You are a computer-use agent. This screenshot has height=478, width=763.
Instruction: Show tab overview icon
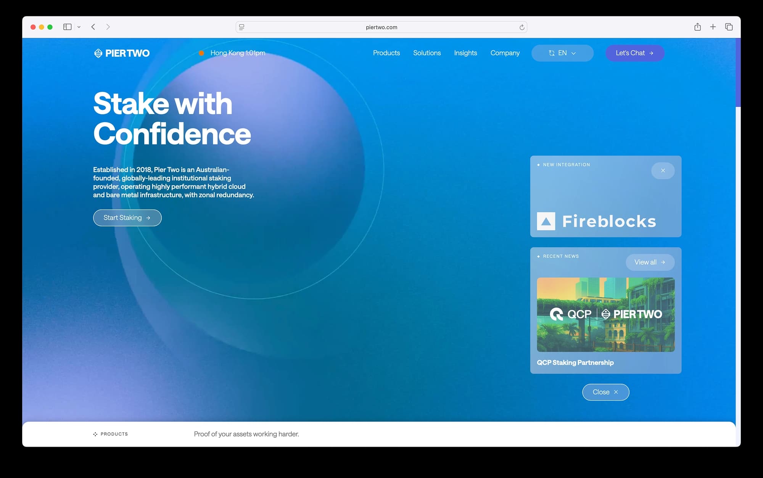tap(729, 27)
